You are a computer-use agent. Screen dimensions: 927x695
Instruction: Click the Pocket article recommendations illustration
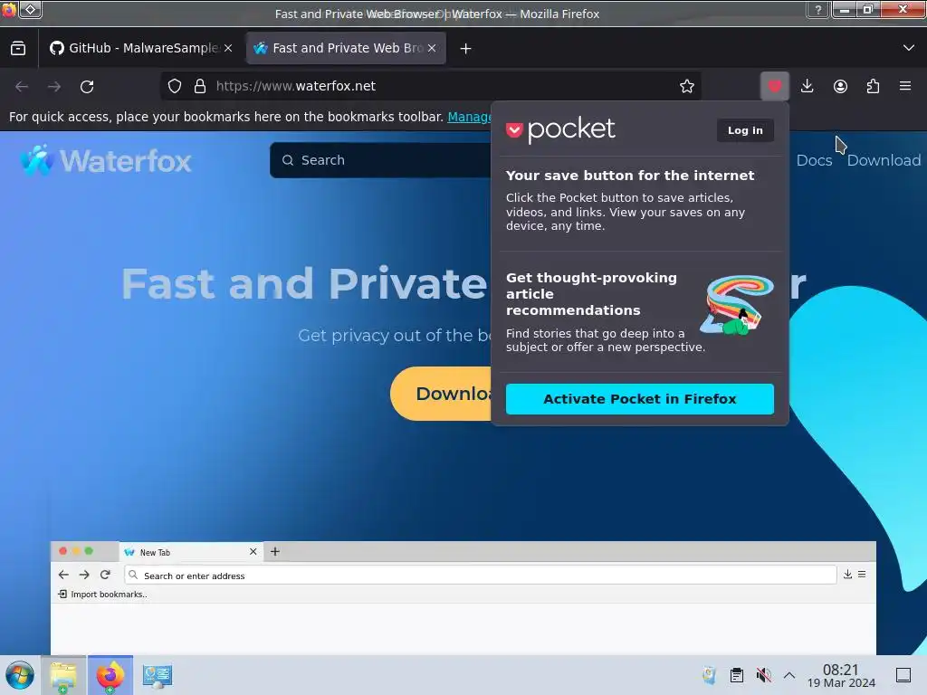click(737, 306)
